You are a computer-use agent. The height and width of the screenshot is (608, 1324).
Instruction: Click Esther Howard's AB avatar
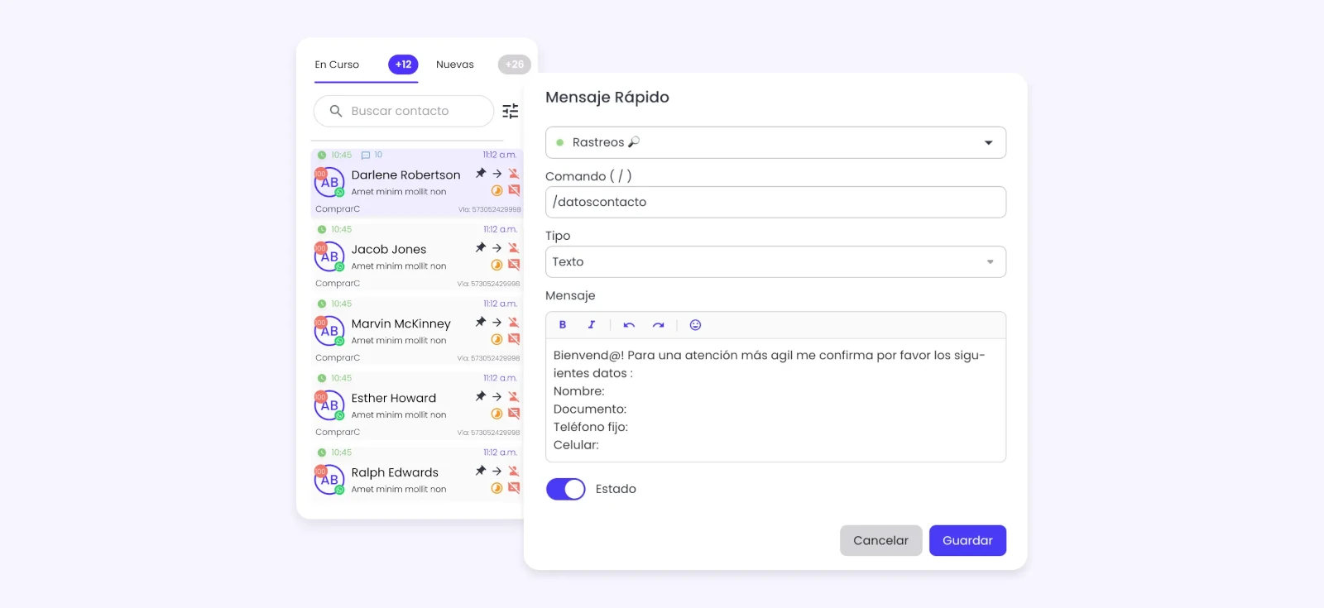click(329, 405)
